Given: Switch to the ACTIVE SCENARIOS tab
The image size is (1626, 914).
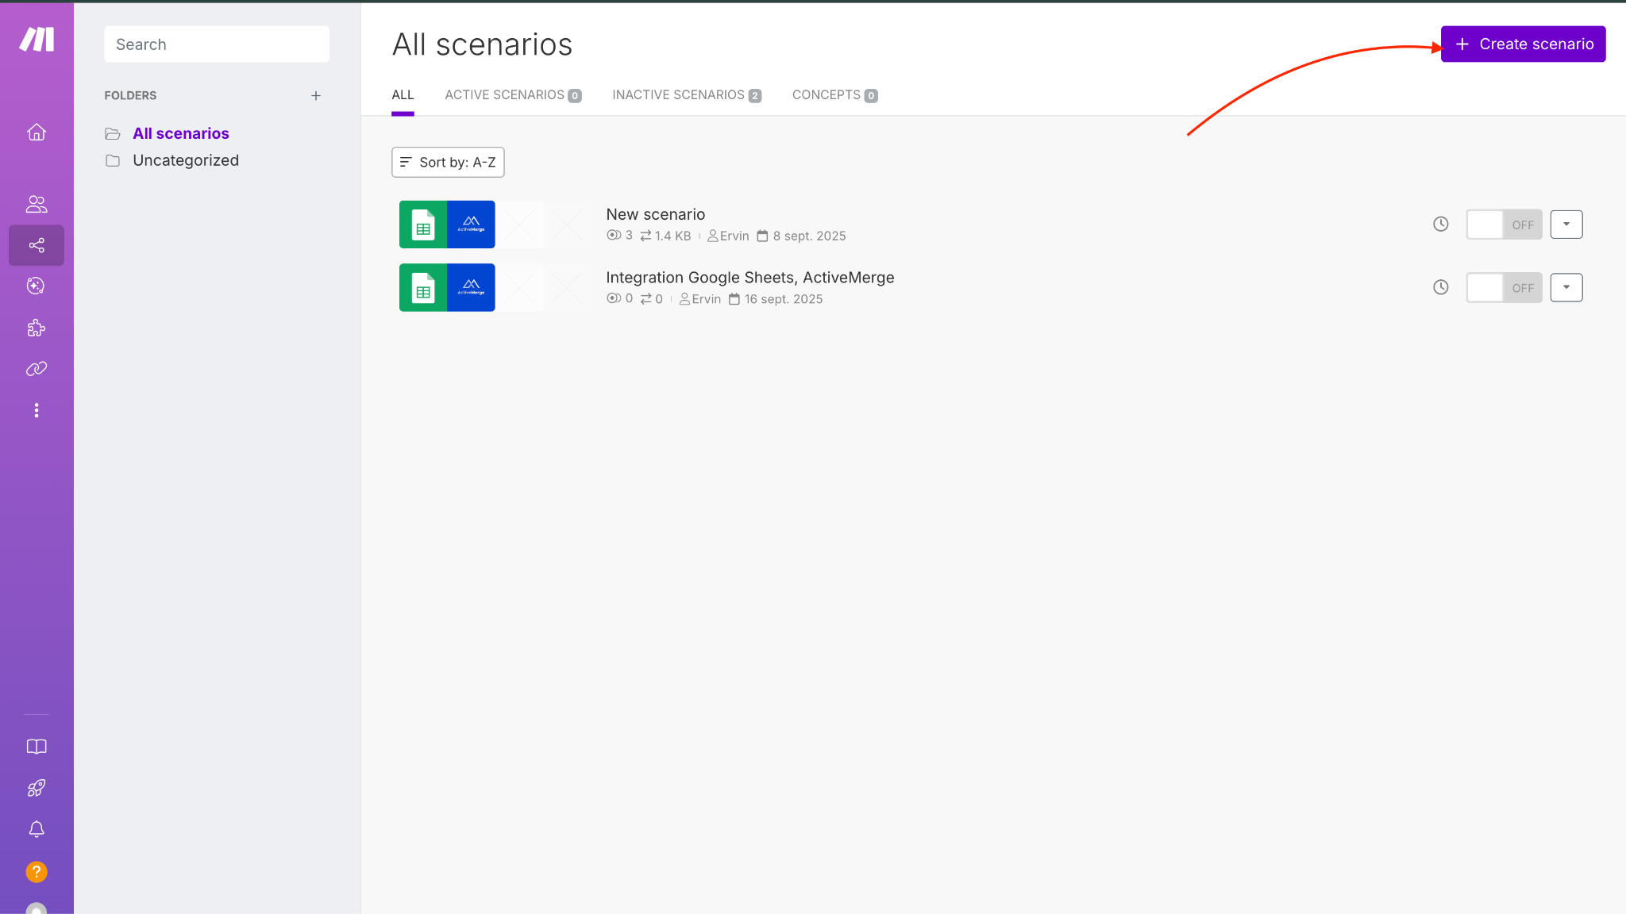Looking at the screenshot, I should (x=506, y=94).
